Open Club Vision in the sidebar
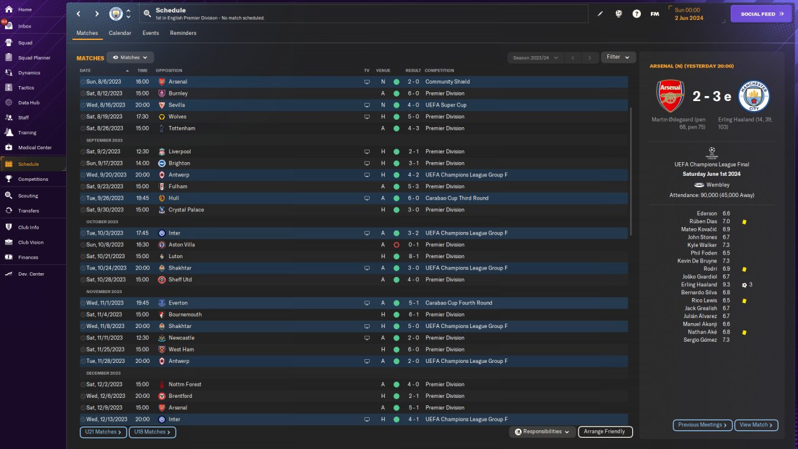Viewport: 798px width, 449px height. tap(33, 242)
